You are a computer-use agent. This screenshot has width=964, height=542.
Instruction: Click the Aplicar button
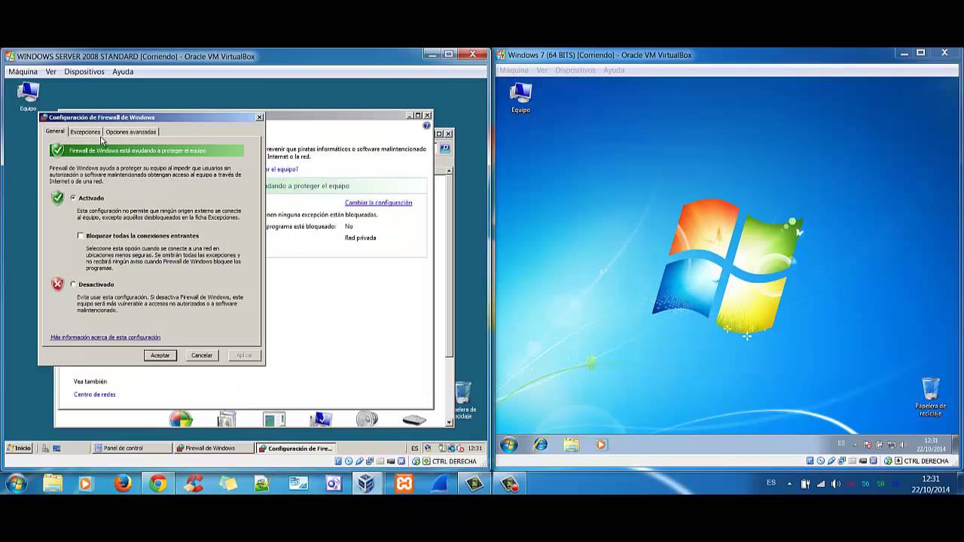point(244,355)
